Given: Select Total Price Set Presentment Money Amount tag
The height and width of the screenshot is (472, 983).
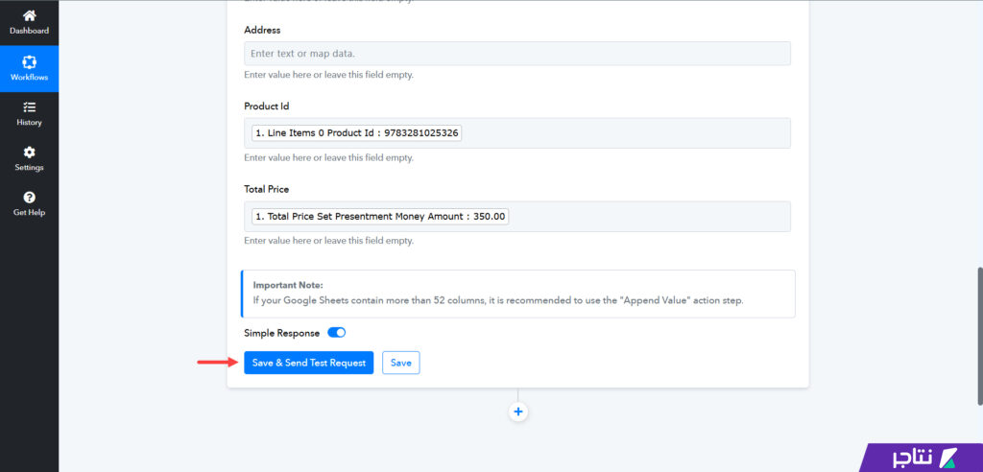Looking at the screenshot, I should point(380,217).
